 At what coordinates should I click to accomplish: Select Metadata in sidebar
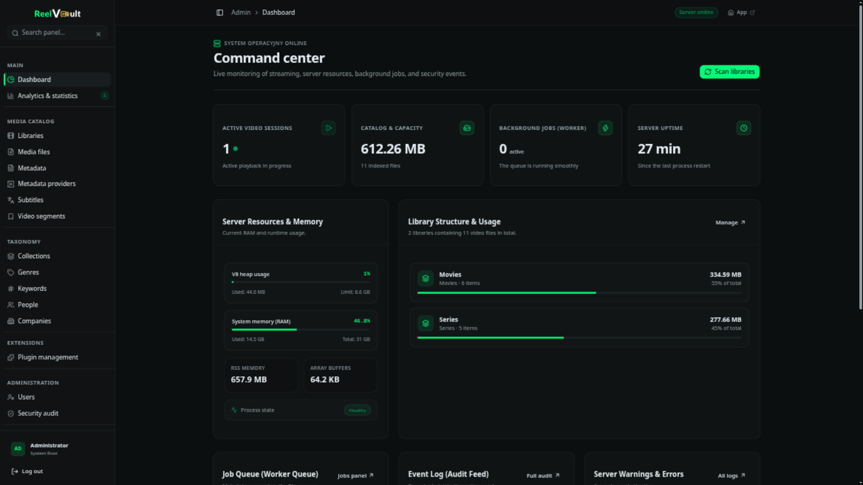pos(57,168)
